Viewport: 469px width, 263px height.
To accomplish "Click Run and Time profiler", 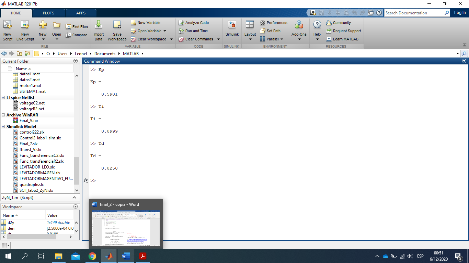I will pos(193,31).
